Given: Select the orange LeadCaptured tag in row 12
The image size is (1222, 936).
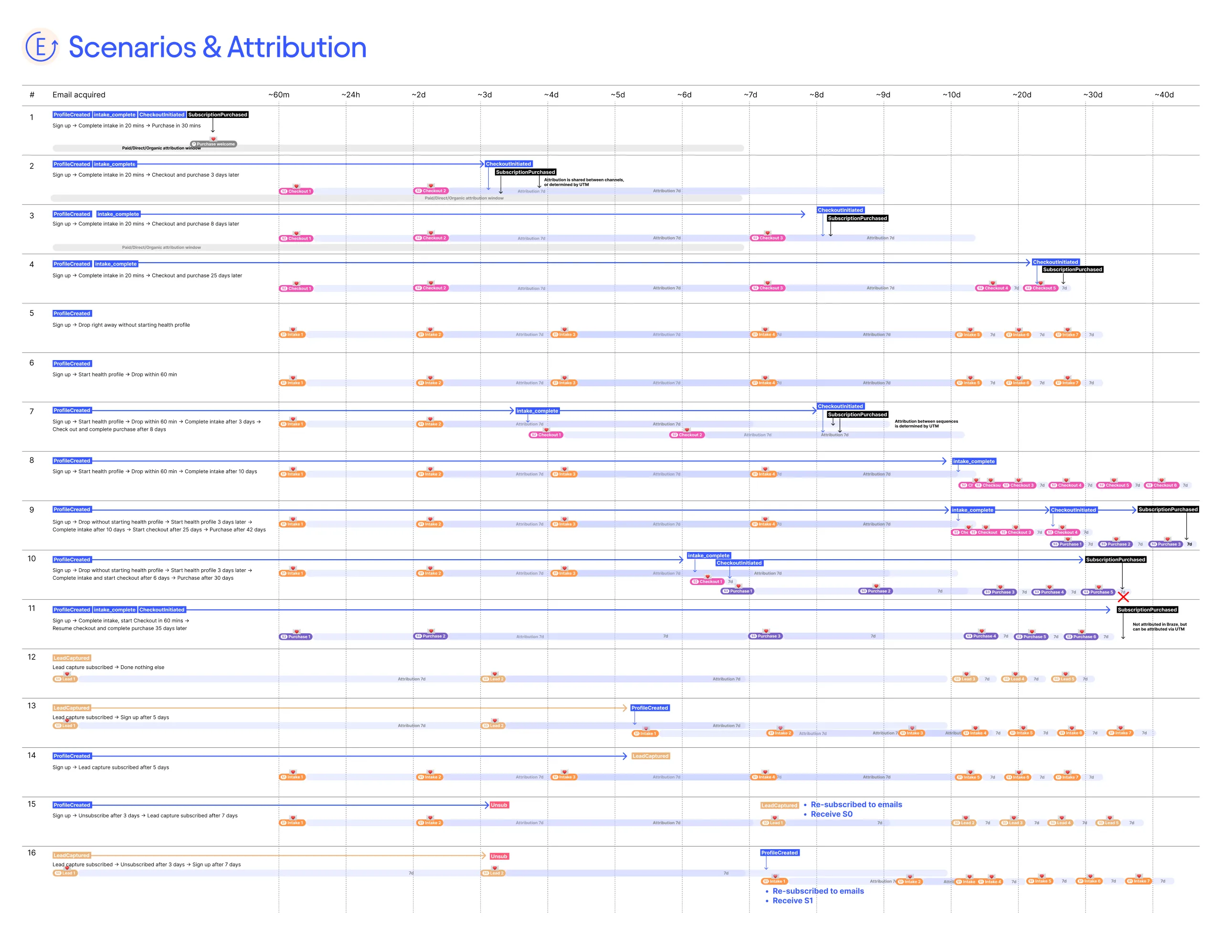Looking at the screenshot, I should 71,658.
